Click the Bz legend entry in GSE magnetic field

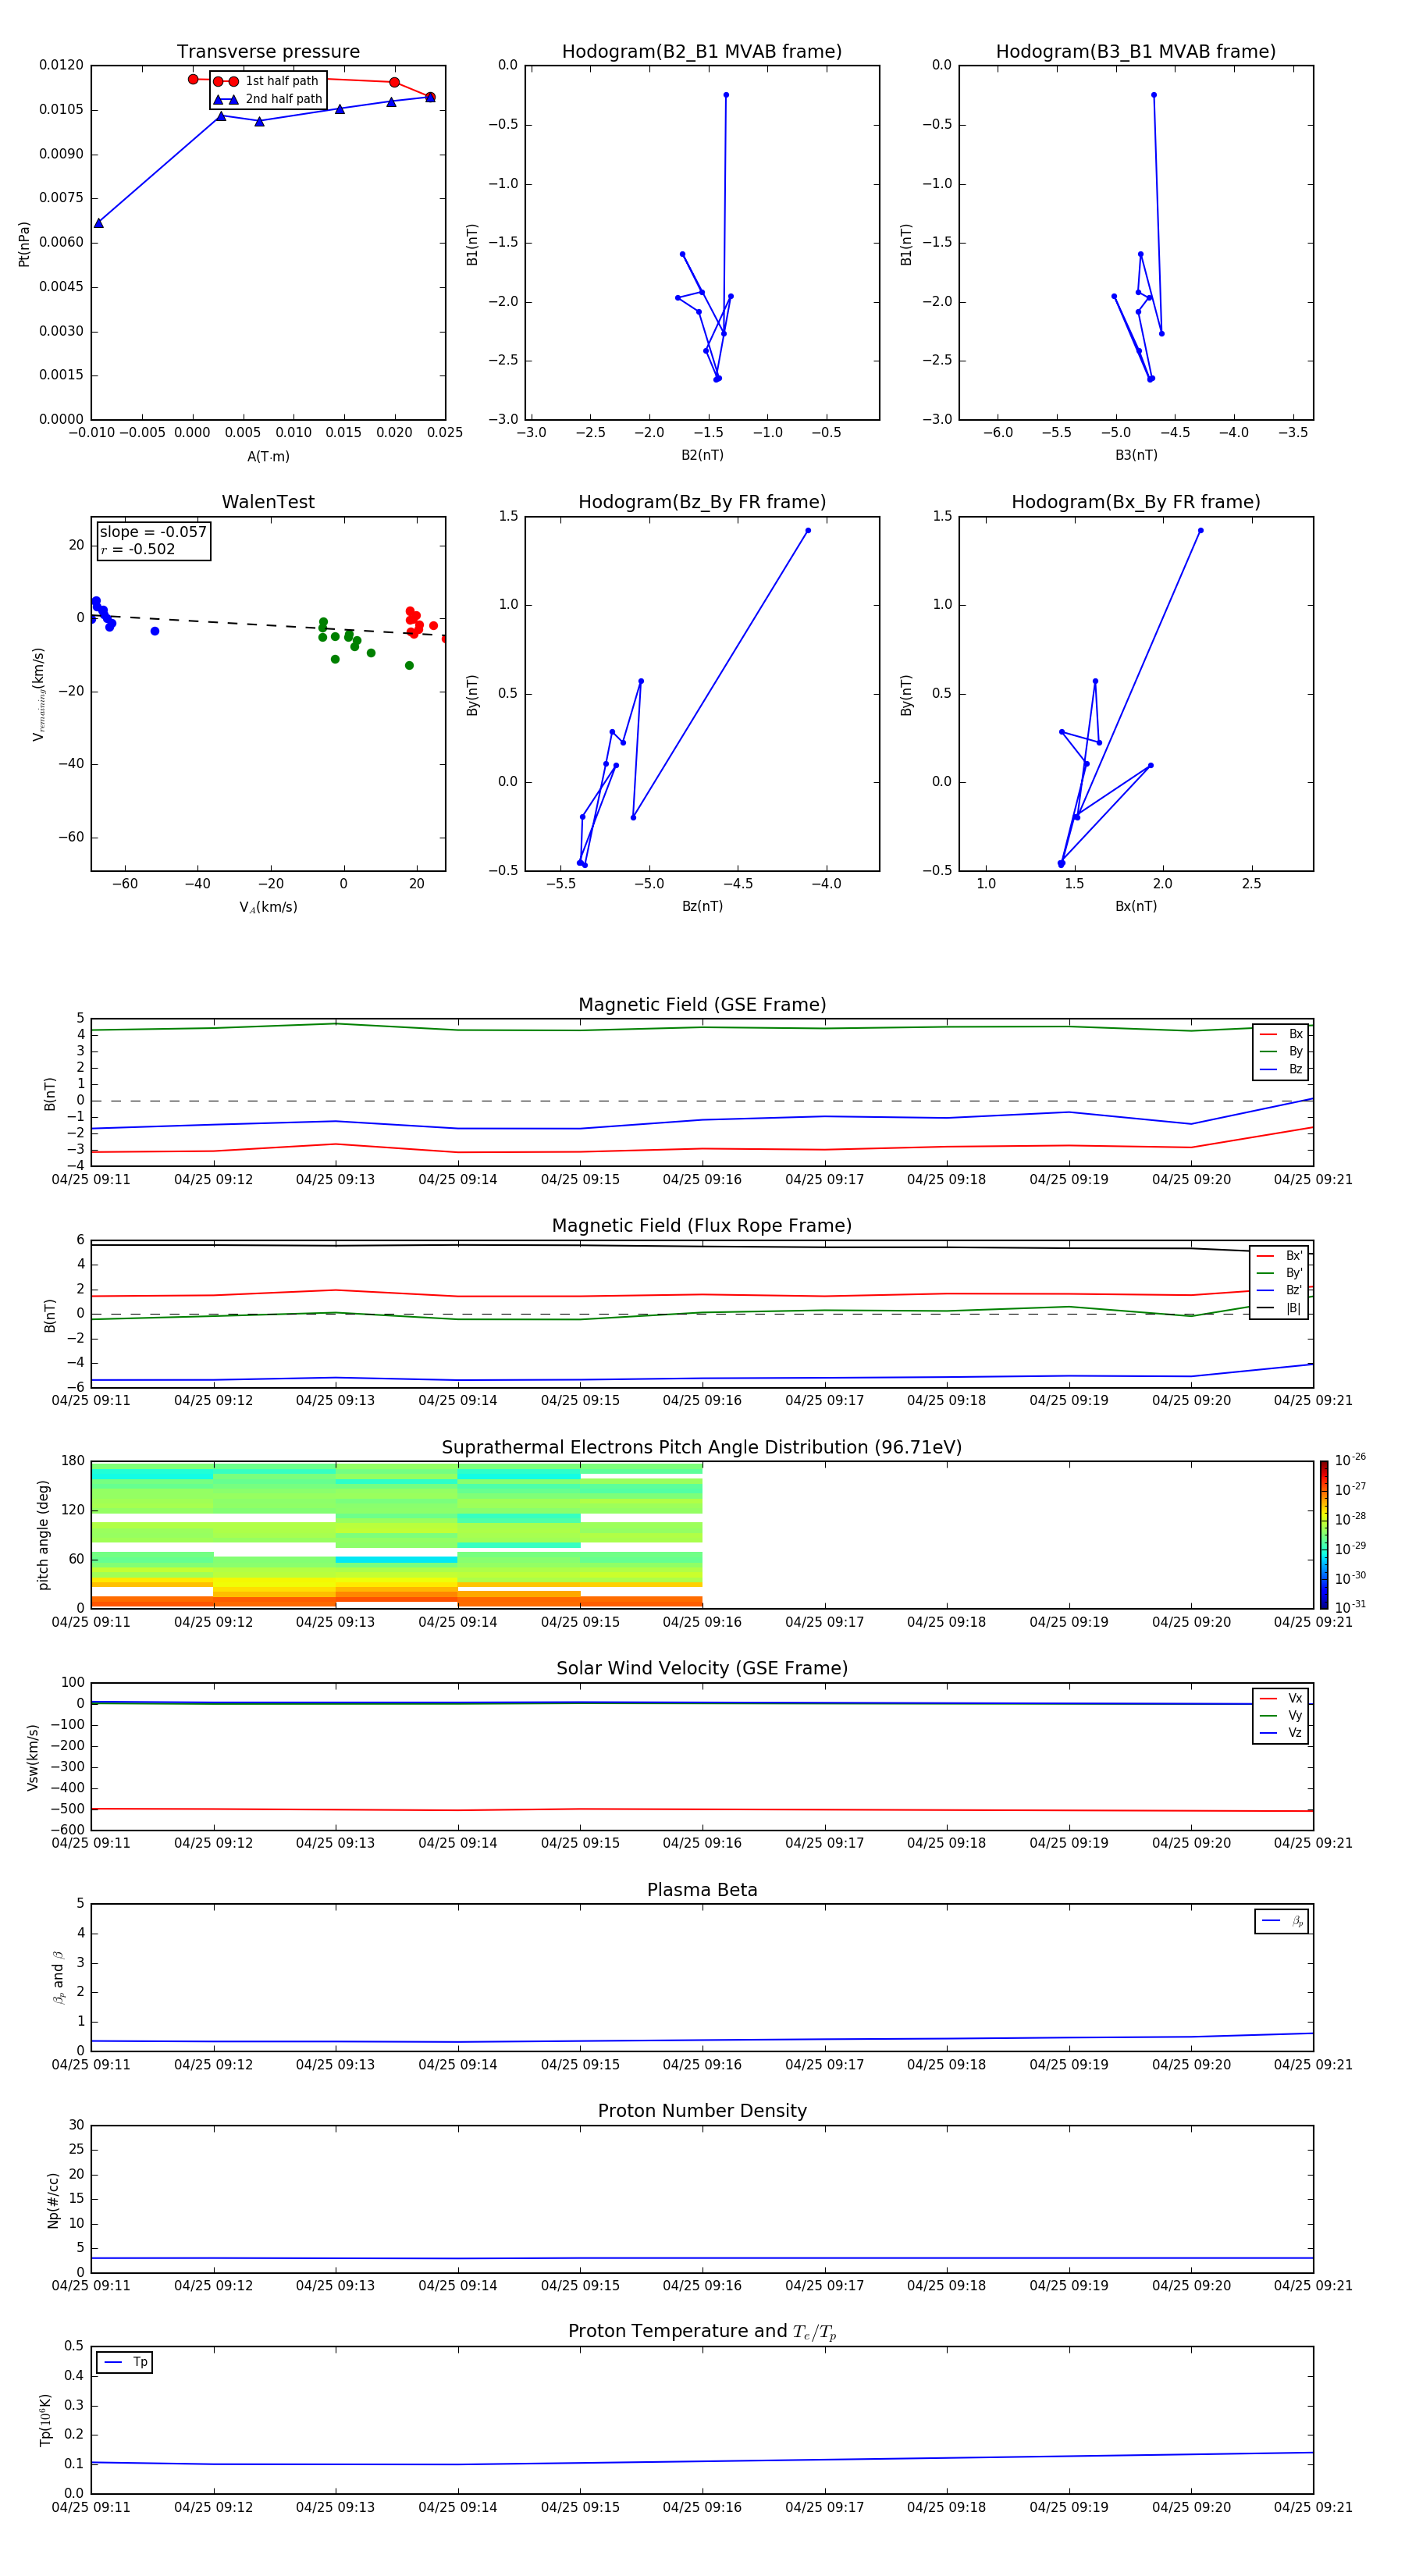pos(1281,1069)
